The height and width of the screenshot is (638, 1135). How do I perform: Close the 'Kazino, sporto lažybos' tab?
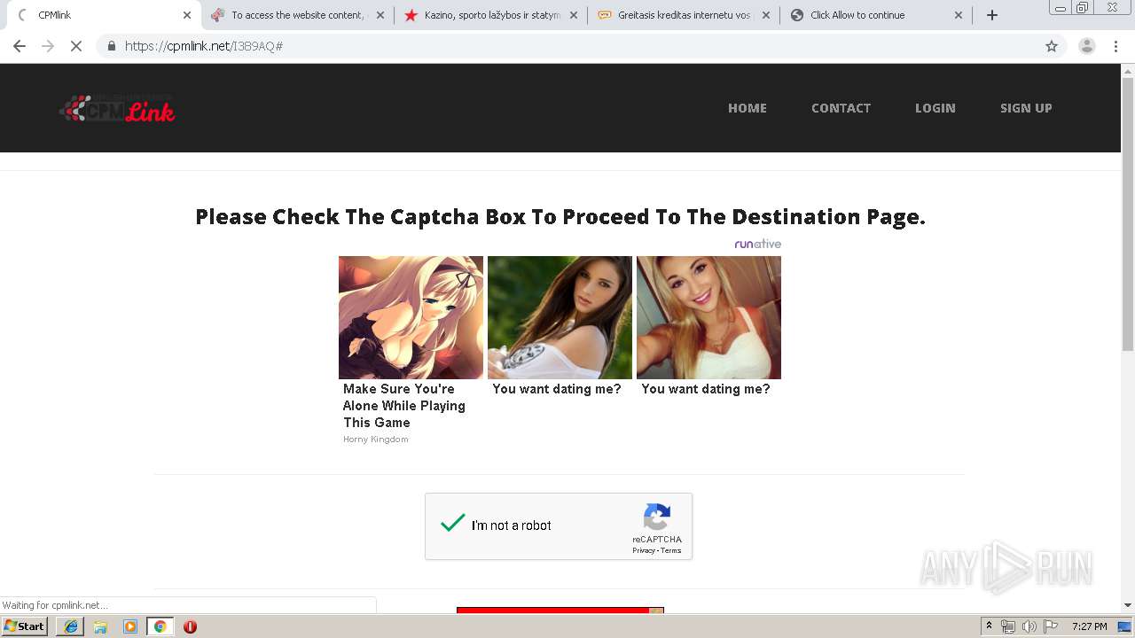[574, 15]
